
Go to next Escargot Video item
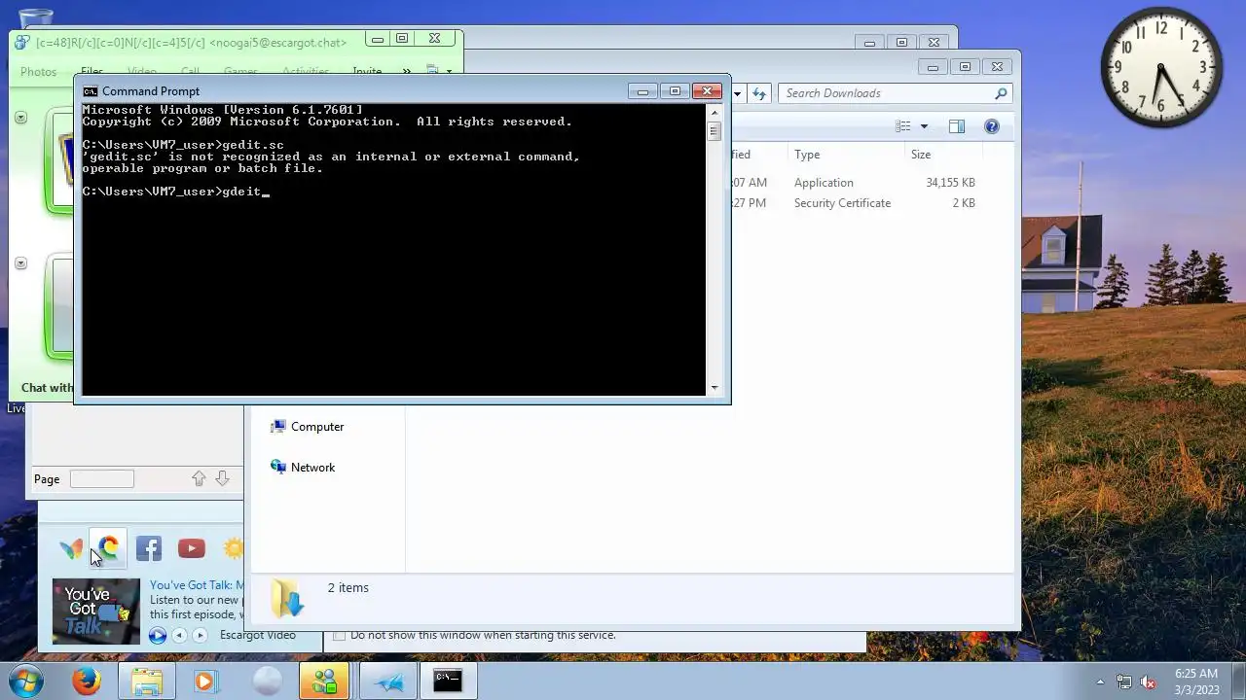pyautogui.click(x=200, y=635)
